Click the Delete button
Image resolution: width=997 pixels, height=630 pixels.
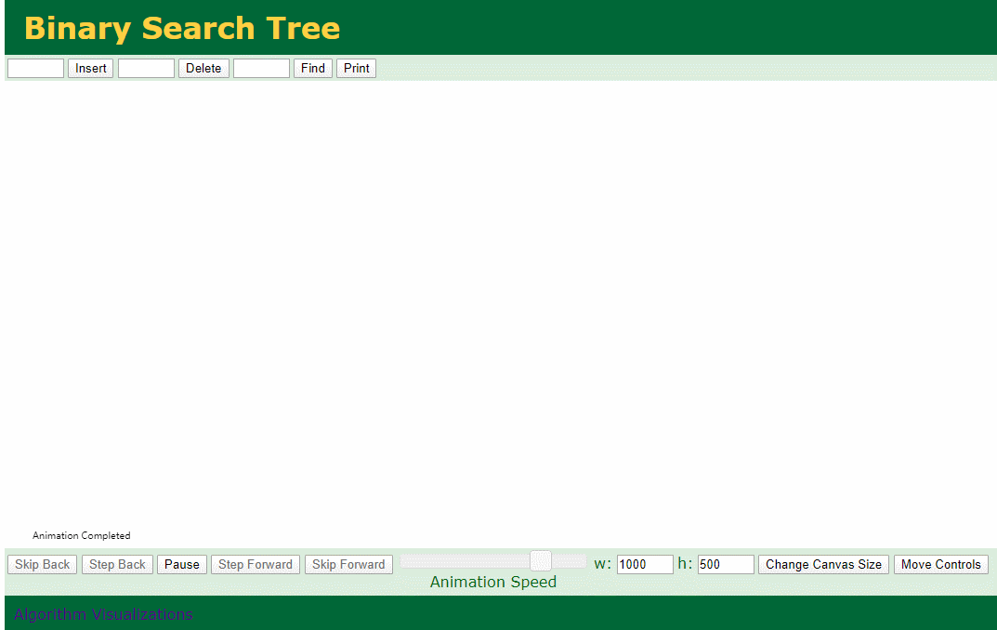(x=203, y=69)
